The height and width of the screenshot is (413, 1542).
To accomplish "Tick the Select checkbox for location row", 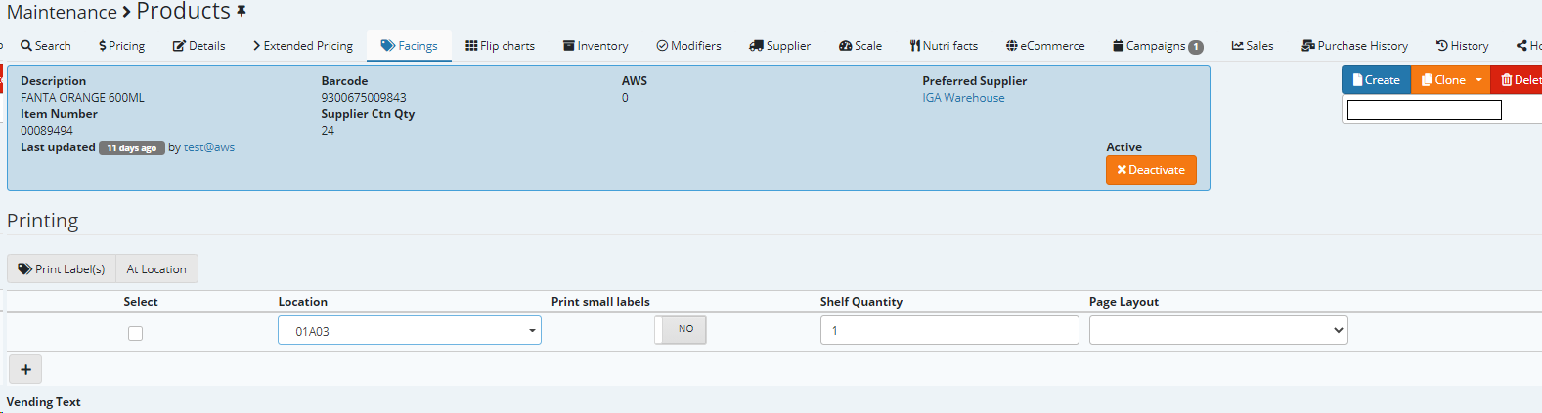I will tap(136, 334).
